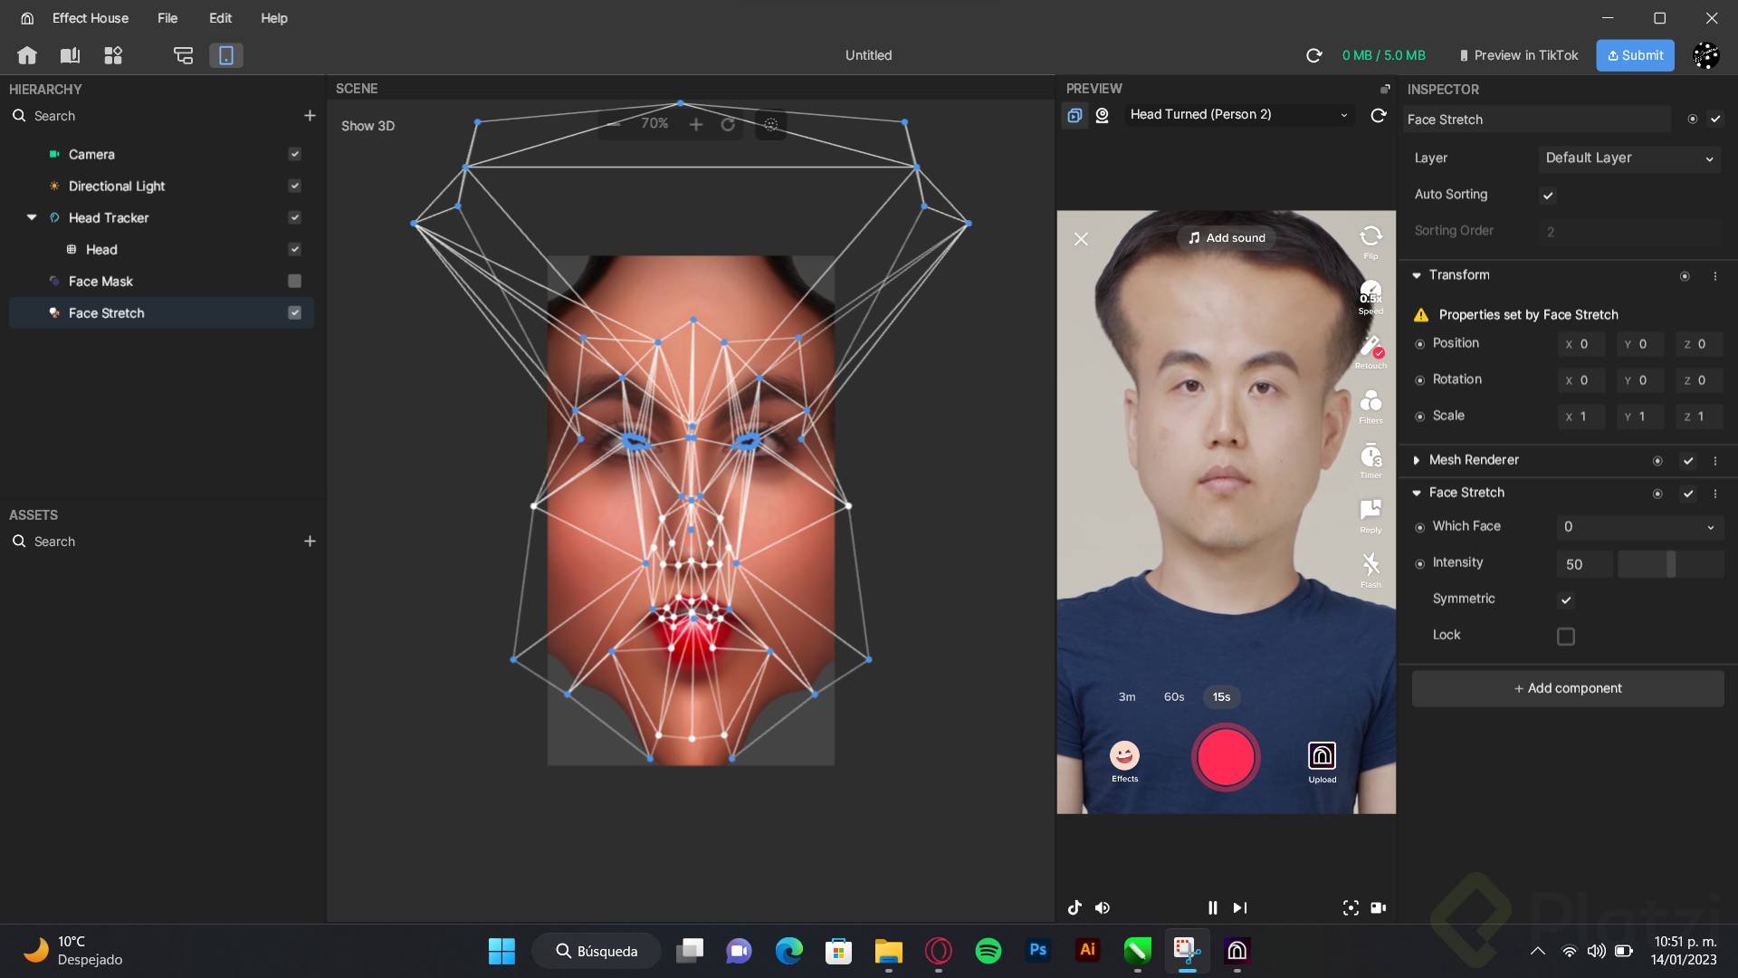Toggle face tracking focus frame icon
The image size is (1738, 978).
(1351, 907)
